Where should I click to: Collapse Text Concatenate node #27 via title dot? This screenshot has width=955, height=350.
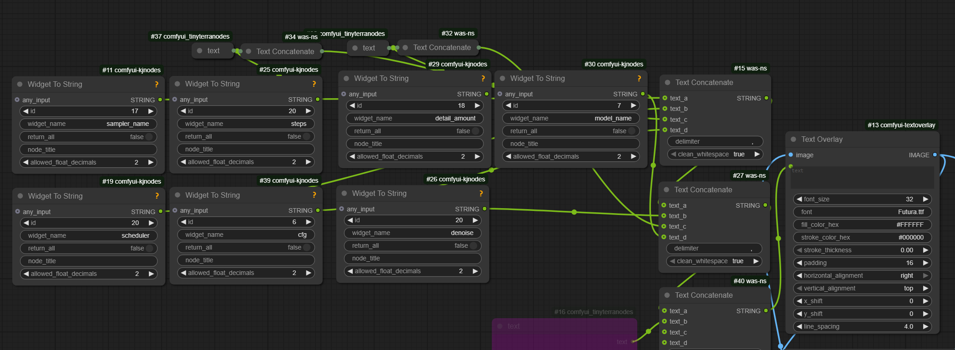[666, 190]
